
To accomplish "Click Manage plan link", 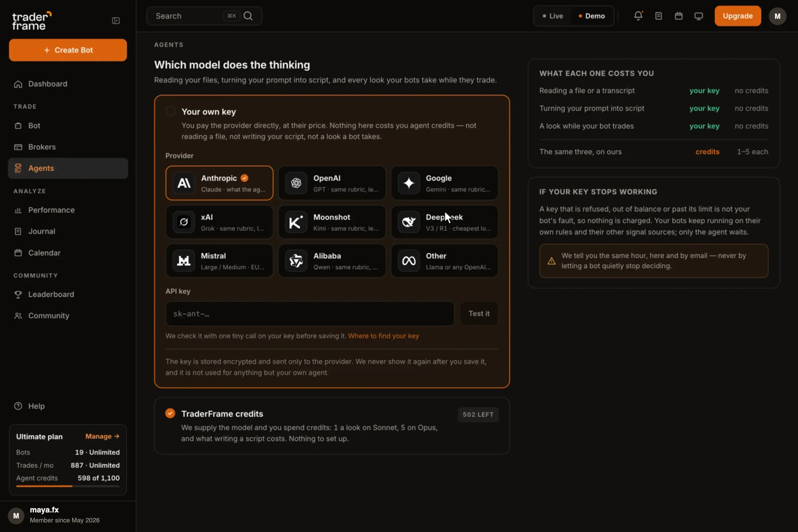I will click(x=102, y=436).
